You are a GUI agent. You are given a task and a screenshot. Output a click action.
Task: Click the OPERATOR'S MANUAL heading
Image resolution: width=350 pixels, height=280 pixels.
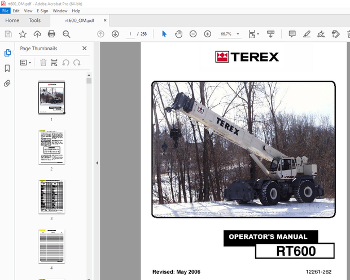[268, 237]
